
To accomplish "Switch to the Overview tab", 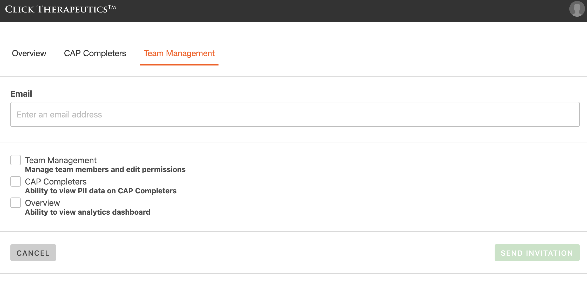I will [29, 53].
